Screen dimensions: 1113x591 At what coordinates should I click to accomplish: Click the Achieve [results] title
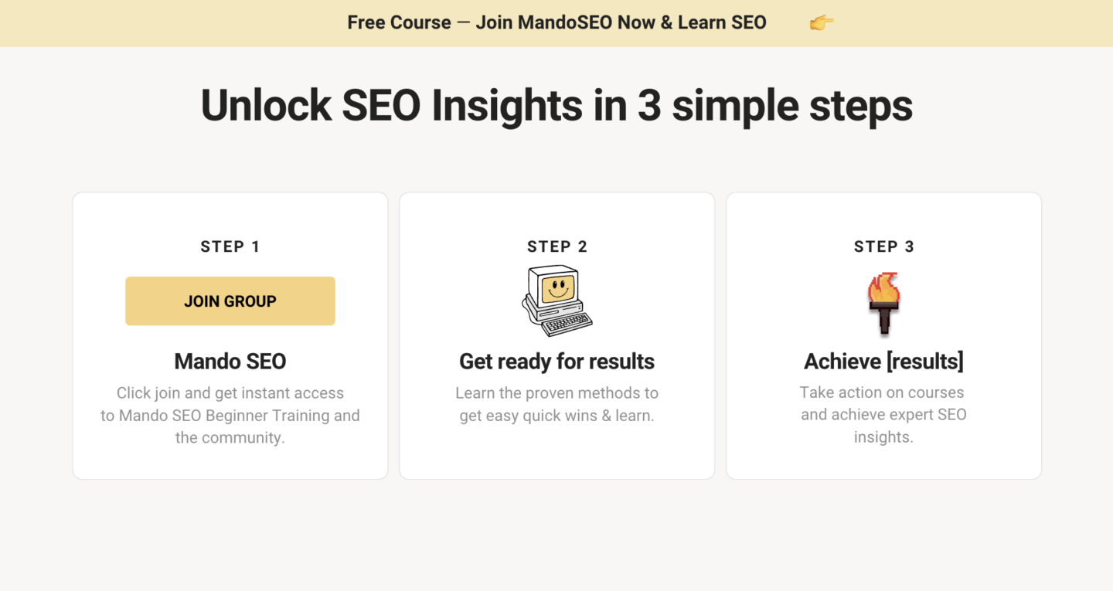pos(884,362)
